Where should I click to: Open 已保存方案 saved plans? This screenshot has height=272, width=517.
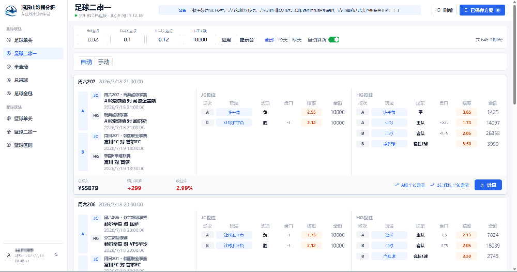(x=482, y=10)
